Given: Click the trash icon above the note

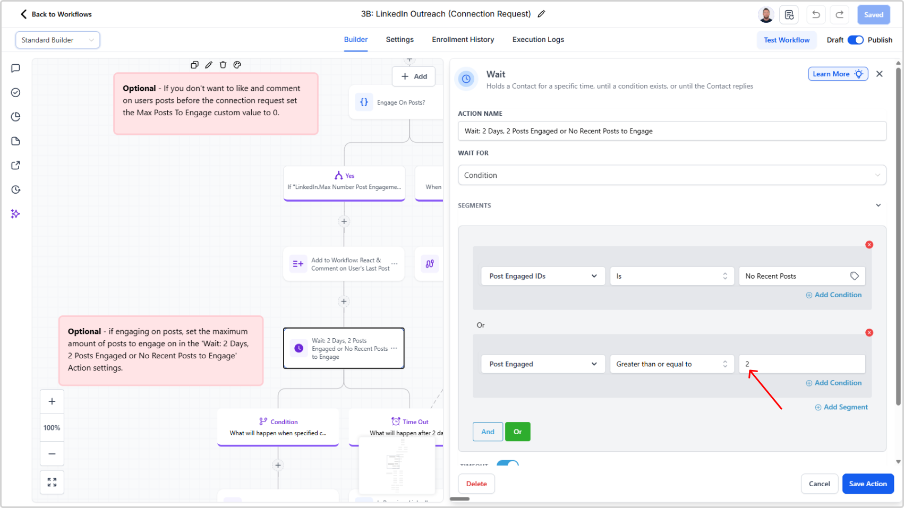Looking at the screenshot, I should click(x=223, y=65).
